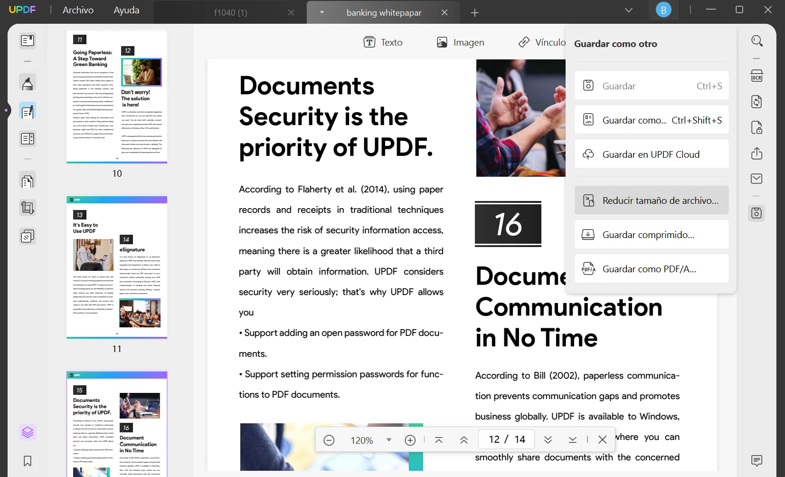The height and width of the screenshot is (477, 785).
Task: Close the page navigation bar
Action: click(603, 440)
